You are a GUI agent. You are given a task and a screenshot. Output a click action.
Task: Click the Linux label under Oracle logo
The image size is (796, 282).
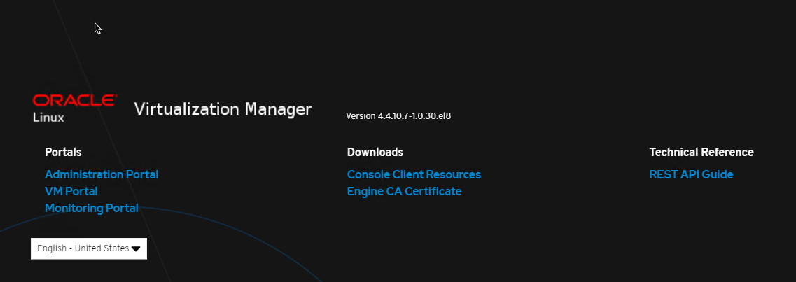coord(48,118)
